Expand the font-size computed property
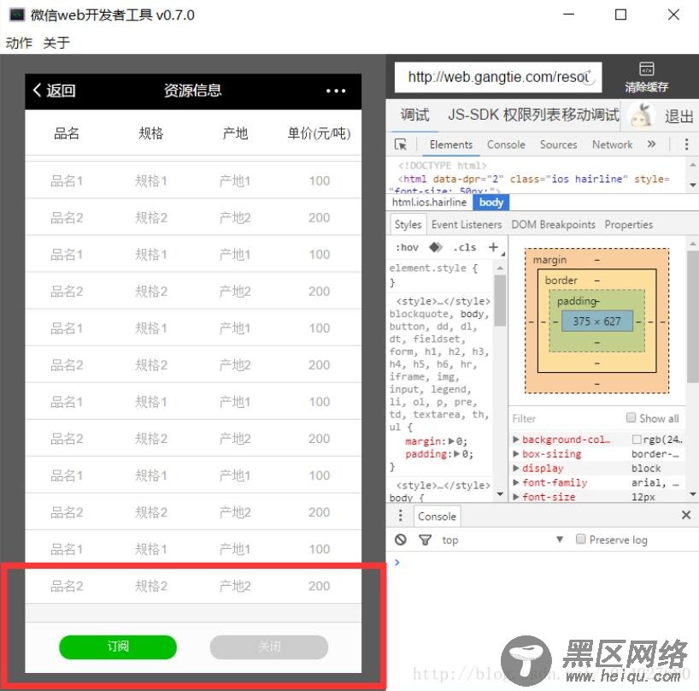This screenshot has height=691, width=699. (516, 497)
